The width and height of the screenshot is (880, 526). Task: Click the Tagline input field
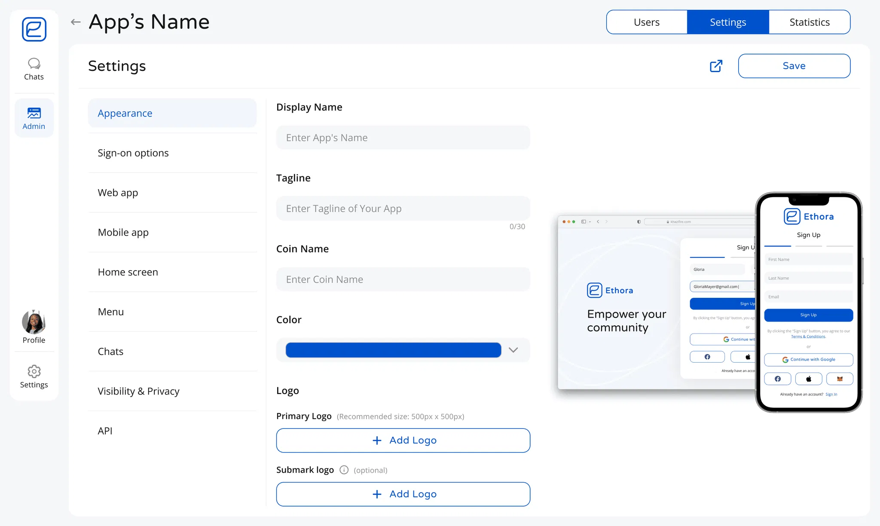click(403, 208)
